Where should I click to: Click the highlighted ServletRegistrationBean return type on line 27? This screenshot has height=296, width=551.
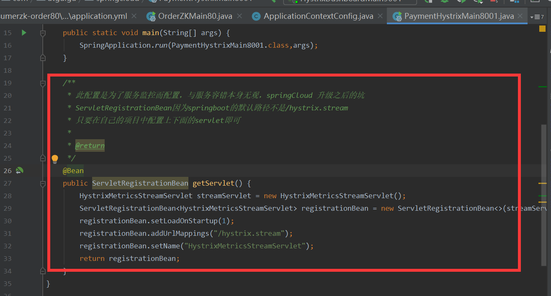pyautogui.click(x=140, y=183)
